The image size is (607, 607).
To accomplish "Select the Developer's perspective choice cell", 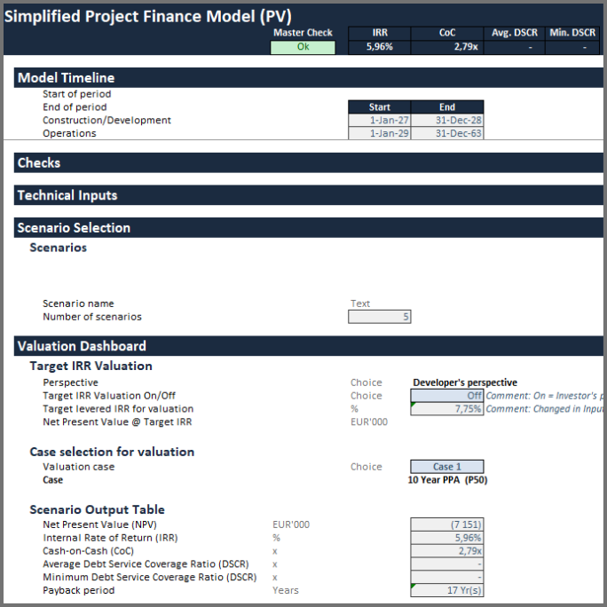I will click(464, 382).
